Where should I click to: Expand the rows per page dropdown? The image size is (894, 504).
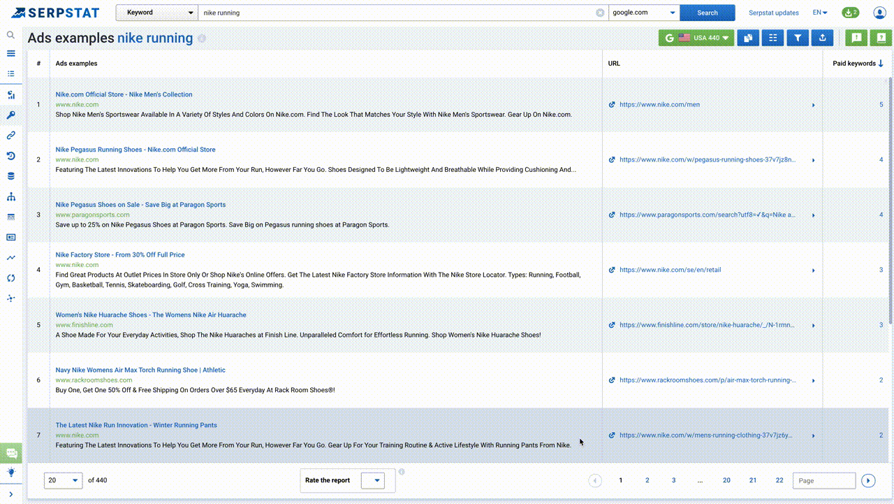click(63, 480)
